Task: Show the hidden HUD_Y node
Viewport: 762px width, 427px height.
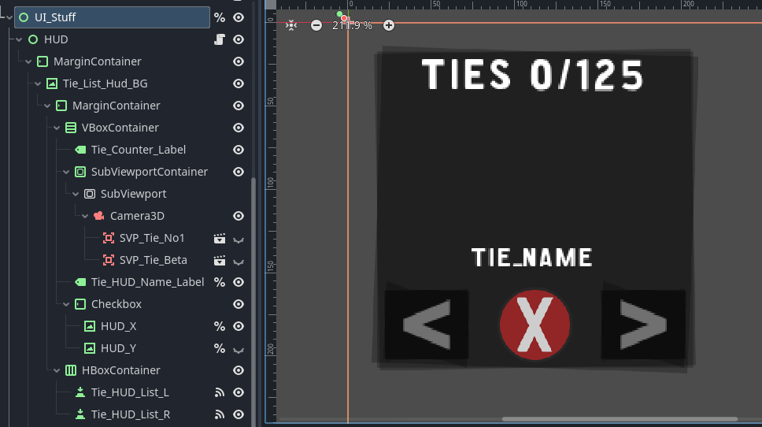Action: pos(239,348)
